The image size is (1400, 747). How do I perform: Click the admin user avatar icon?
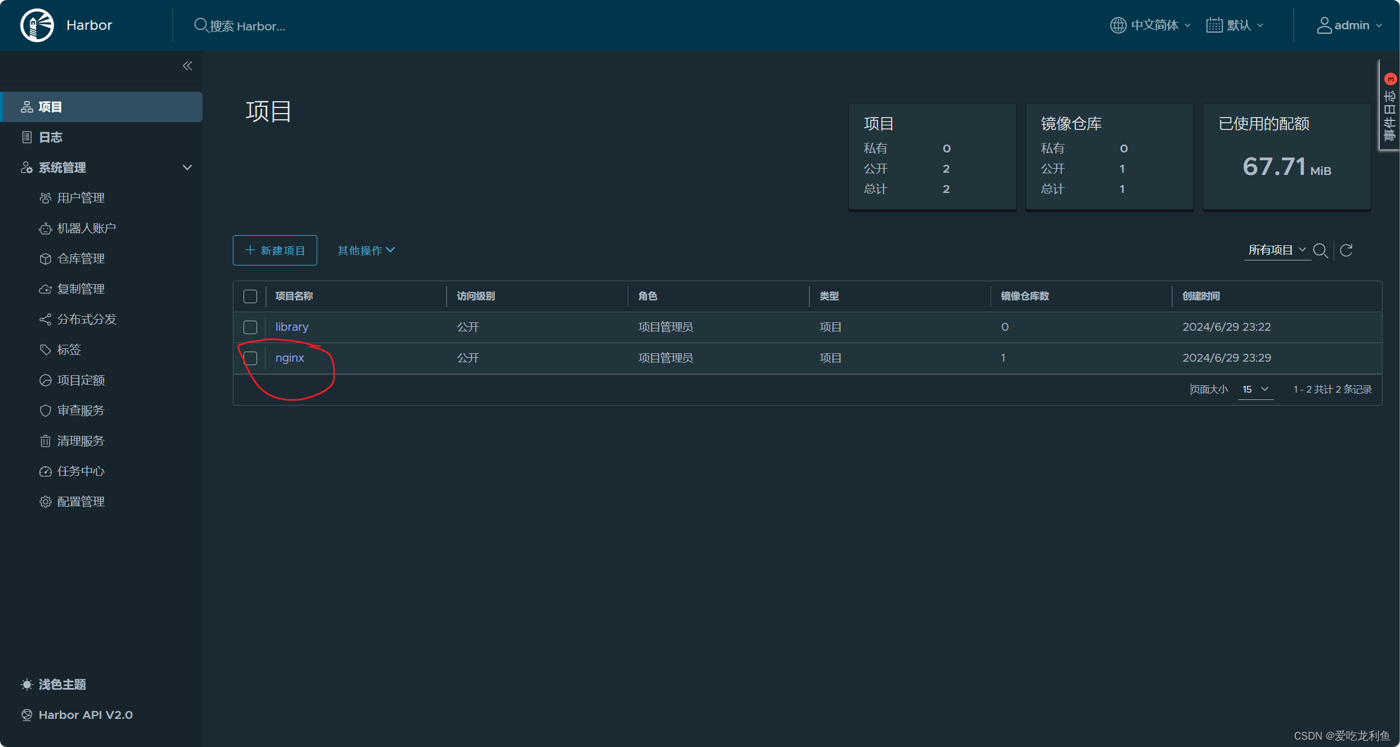click(x=1324, y=25)
